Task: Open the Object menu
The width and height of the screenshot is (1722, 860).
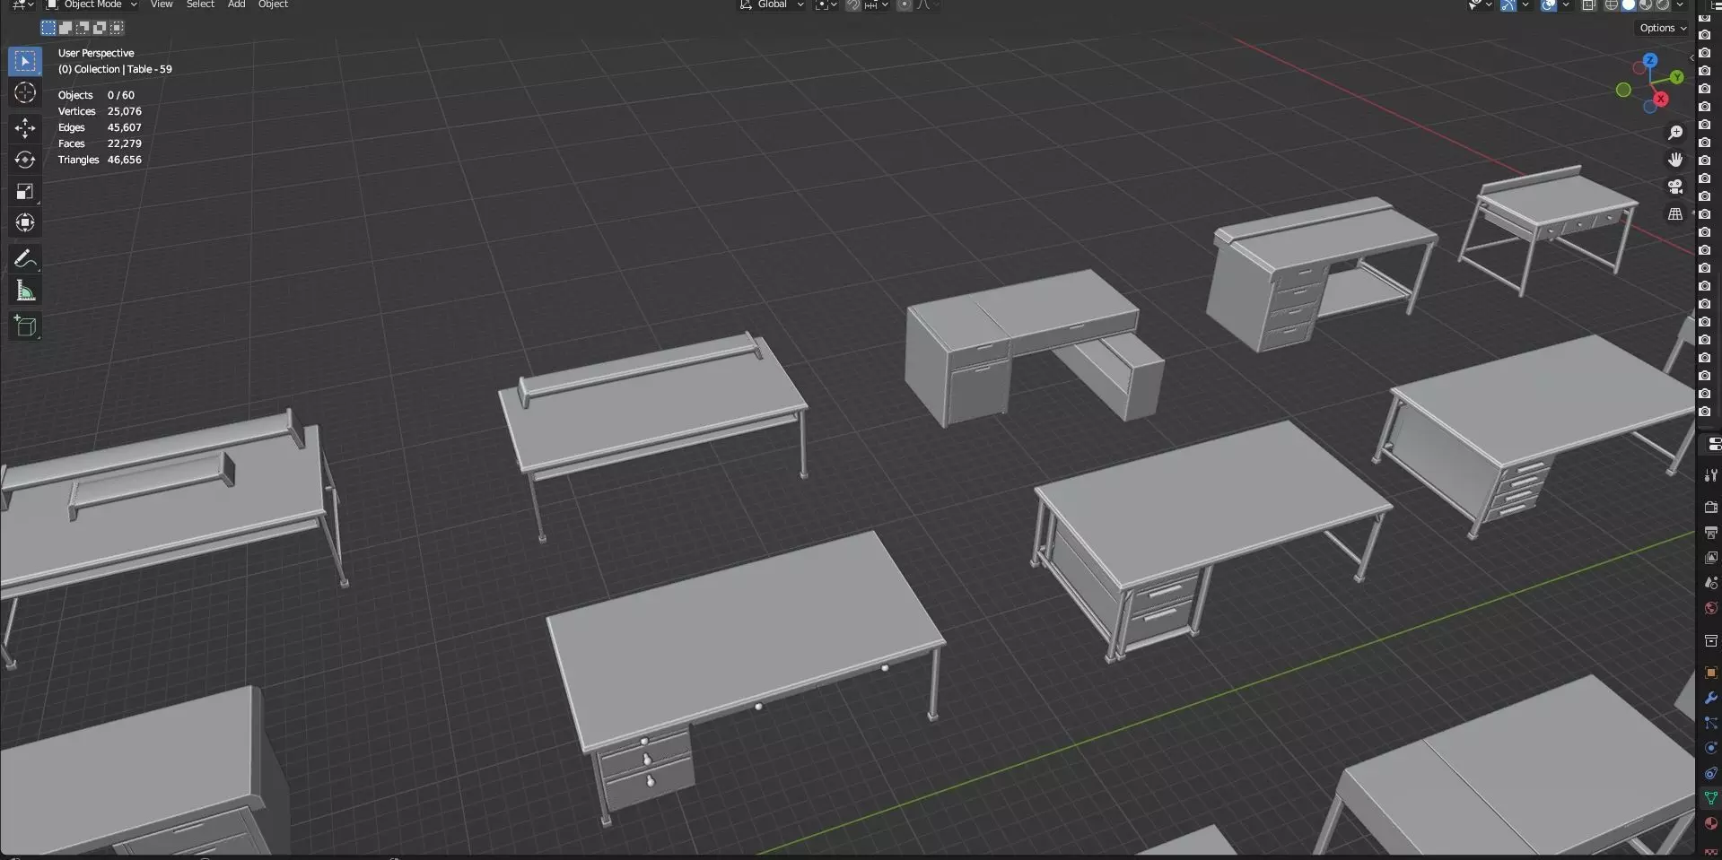Action: tap(273, 5)
